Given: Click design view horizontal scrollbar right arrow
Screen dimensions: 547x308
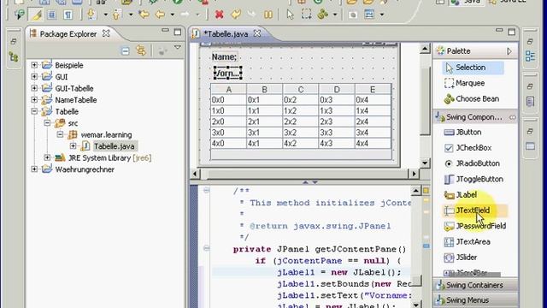Looking at the screenshot, I should point(414,174).
